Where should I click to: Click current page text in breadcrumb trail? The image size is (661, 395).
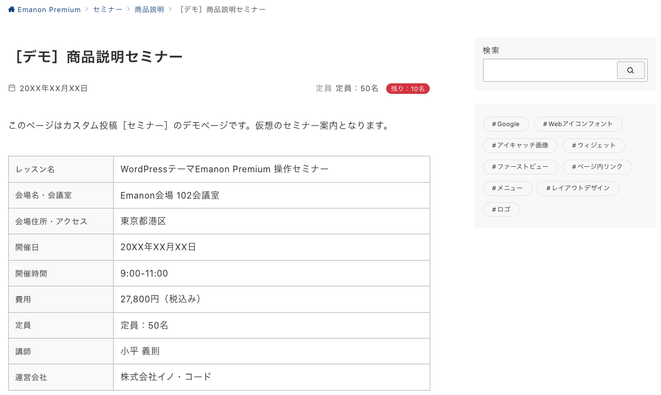click(222, 9)
